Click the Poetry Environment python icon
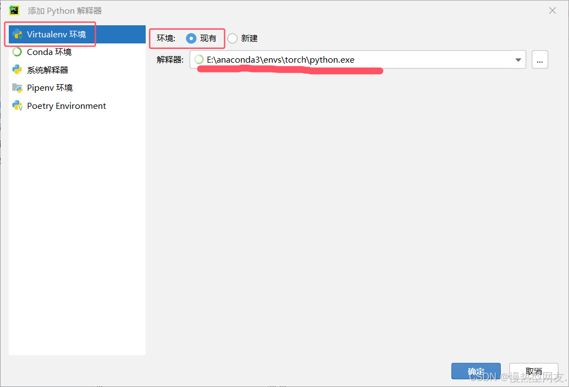The height and width of the screenshot is (387, 569). [x=18, y=106]
